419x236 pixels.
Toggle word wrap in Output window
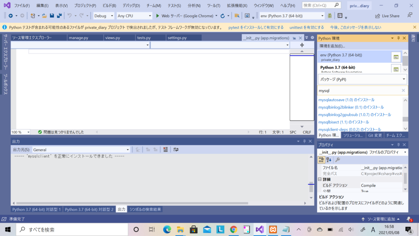click(x=176, y=150)
